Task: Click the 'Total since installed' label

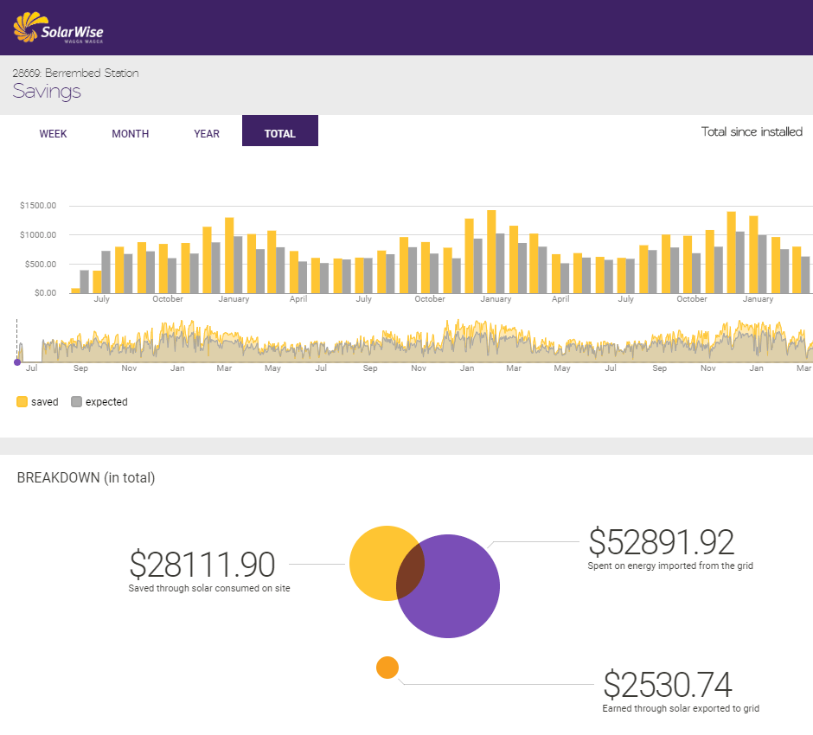Action: click(x=752, y=132)
